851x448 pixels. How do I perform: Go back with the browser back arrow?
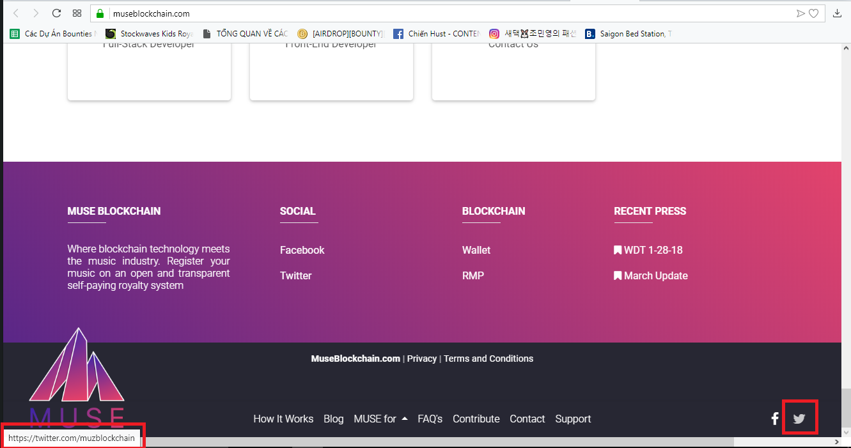pyautogui.click(x=16, y=13)
